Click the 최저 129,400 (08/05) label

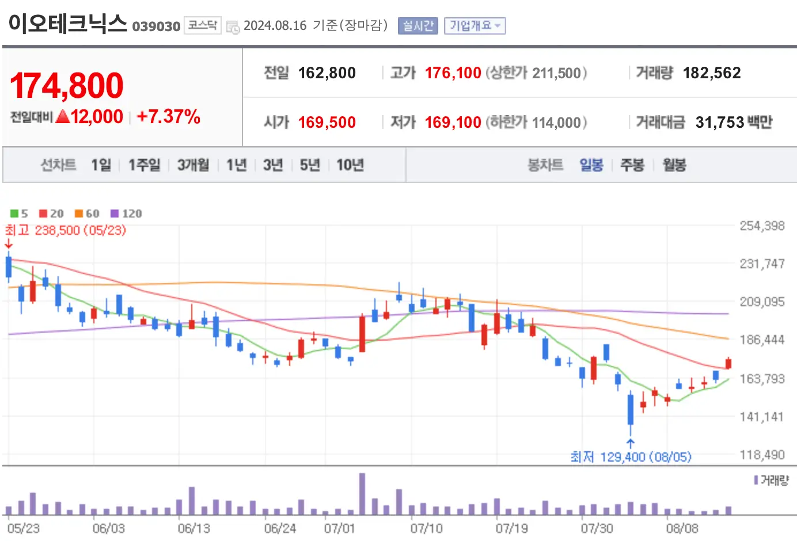coord(631,457)
